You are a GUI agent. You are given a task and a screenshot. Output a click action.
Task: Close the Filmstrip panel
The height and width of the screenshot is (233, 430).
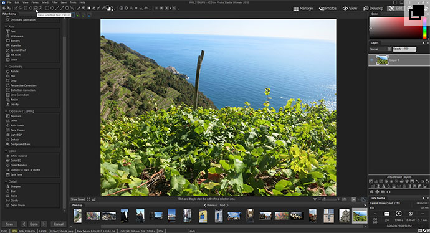[365, 205]
